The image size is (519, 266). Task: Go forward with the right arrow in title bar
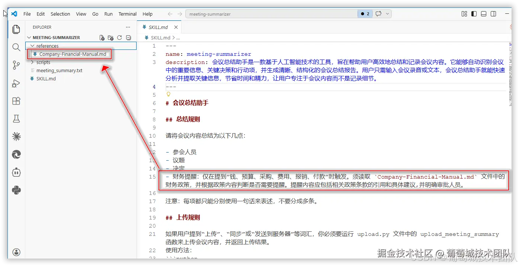180,14
